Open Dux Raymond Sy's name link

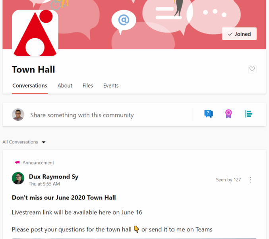(54, 176)
